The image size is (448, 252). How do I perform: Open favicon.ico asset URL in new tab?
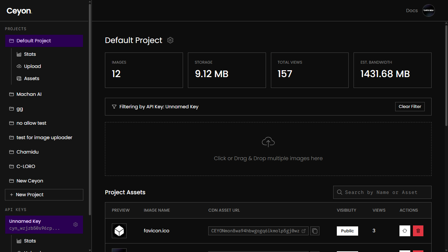pos(304,231)
